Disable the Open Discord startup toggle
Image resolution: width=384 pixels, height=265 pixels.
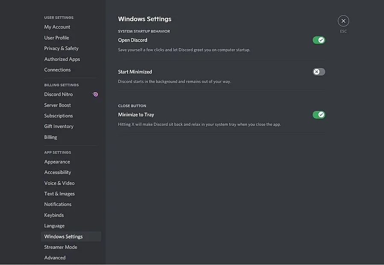pos(319,40)
